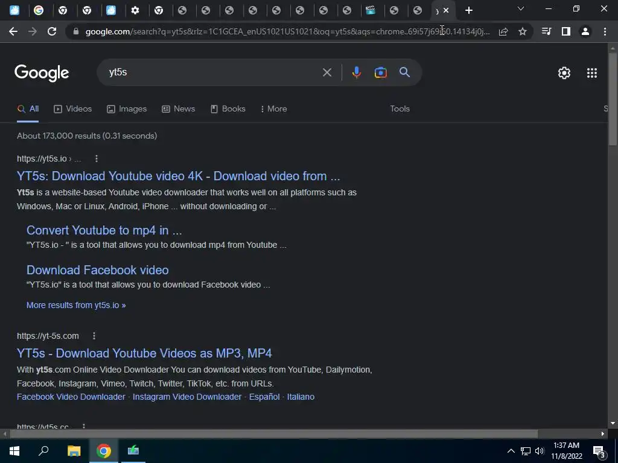Switch to the clapperboard icon tab
The image size is (618, 463).
coord(371,11)
